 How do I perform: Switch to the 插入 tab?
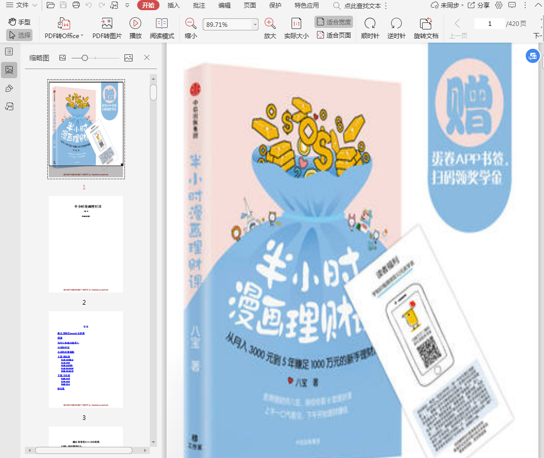pyautogui.click(x=174, y=5)
